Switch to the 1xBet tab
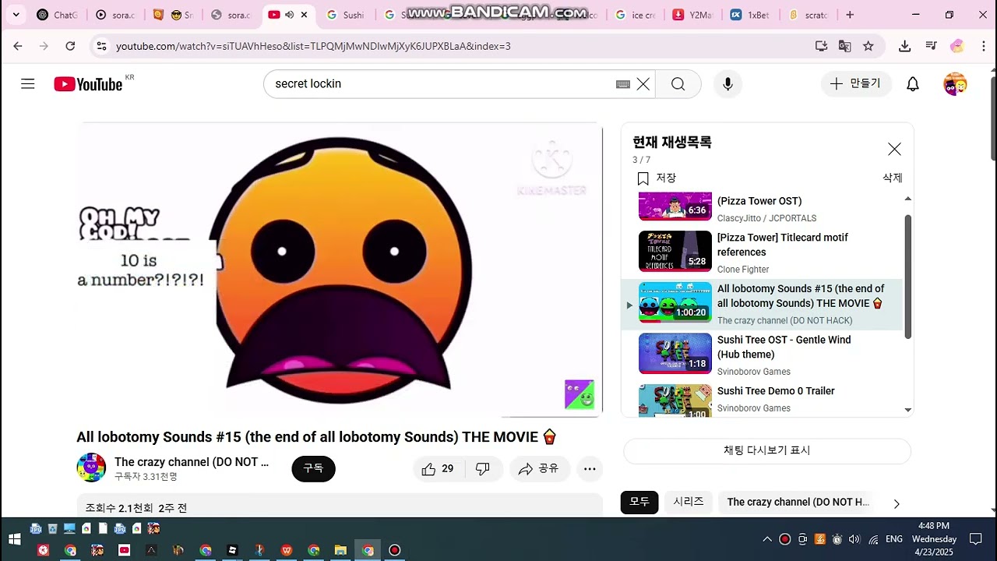The width and height of the screenshot is (997, 561). click(751, 15)
